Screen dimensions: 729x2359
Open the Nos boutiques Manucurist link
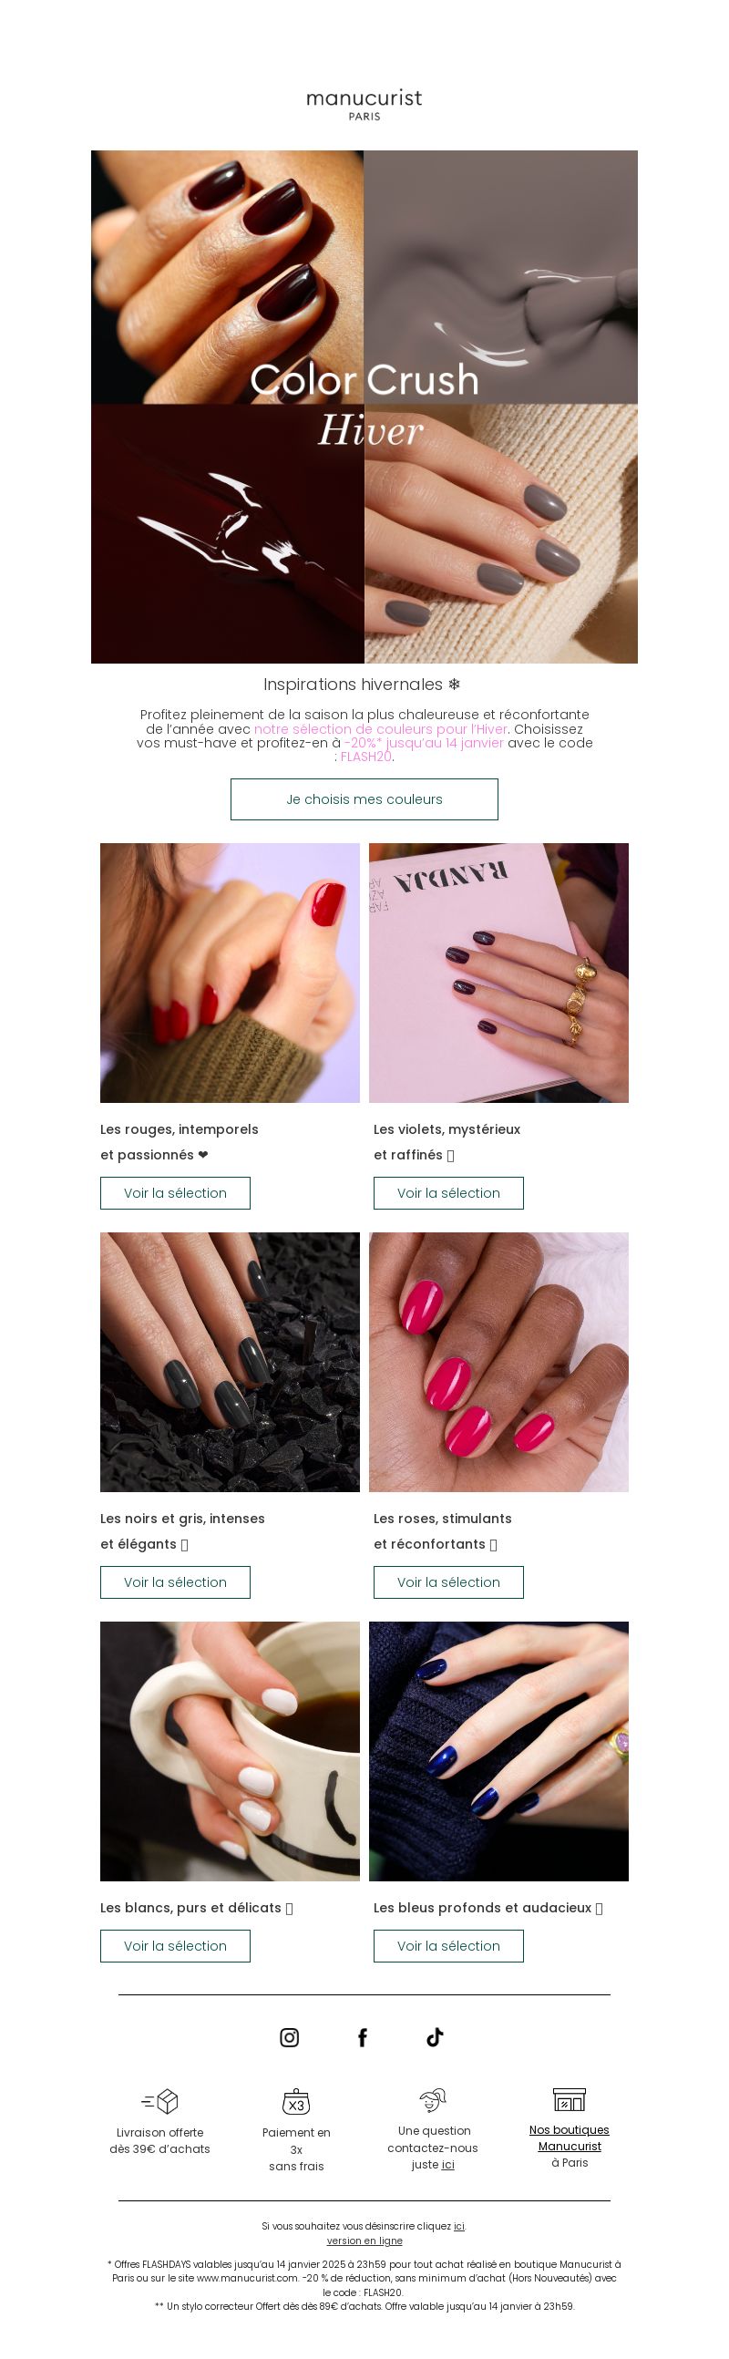(x=569, y=2138)
